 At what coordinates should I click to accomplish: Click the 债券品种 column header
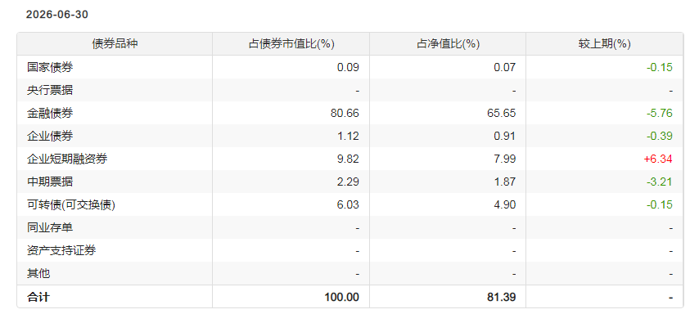[115, 44]
